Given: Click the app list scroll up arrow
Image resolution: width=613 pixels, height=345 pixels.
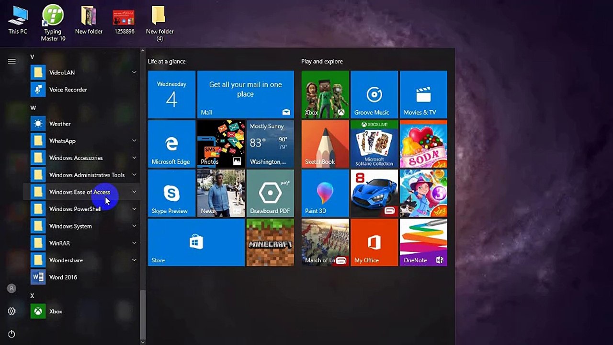Looking at the screenshot, I should 142,50.
